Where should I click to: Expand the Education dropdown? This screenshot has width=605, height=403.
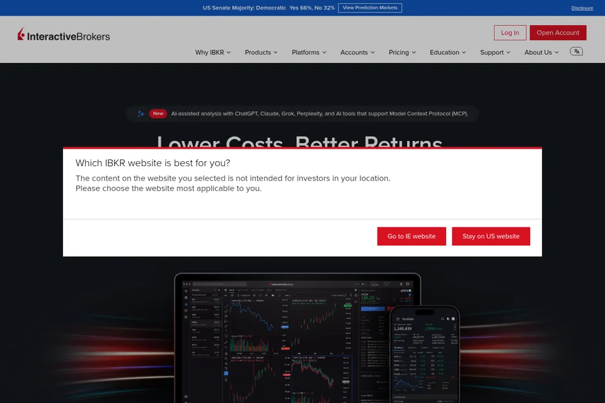[x=447, y=52]
